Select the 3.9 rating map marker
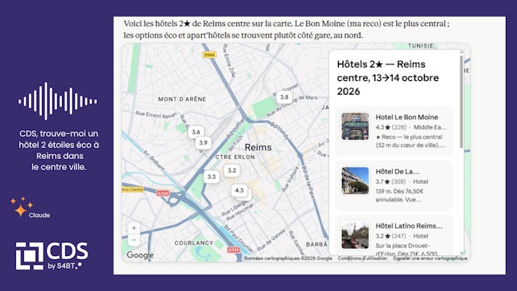 click(203, 142)
